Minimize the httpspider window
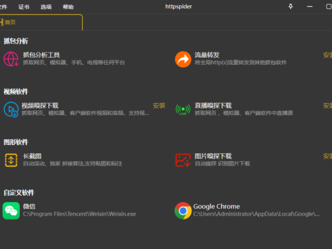The image size is (332, 249). (310, 6)
